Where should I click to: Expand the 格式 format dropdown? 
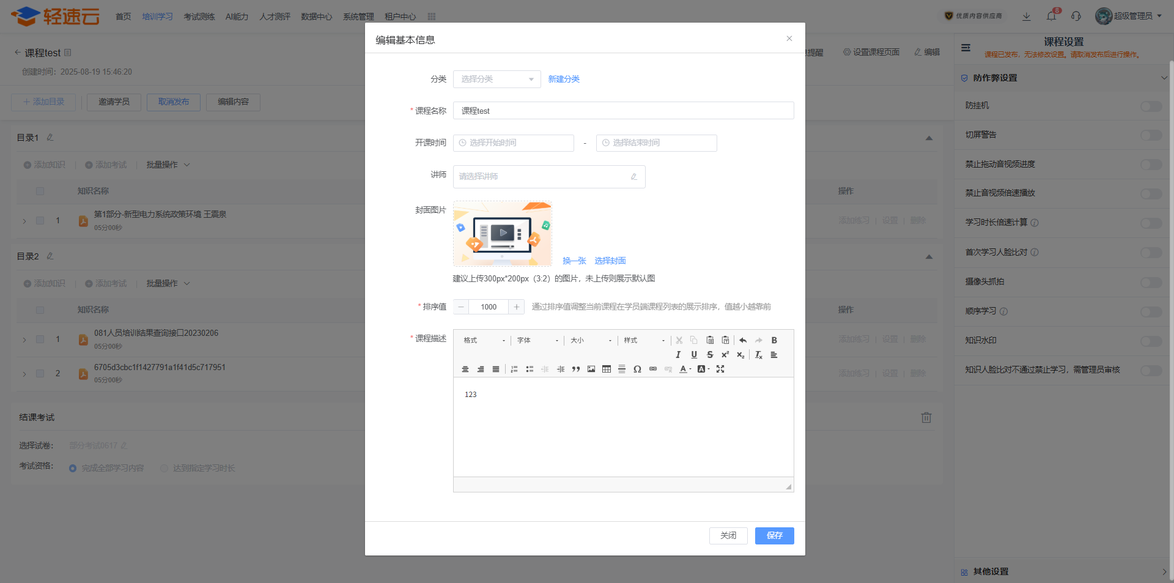click(x=484, y=340)
